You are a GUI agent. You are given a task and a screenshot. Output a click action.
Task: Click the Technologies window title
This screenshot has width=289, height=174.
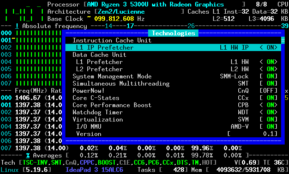coord(173,33)
